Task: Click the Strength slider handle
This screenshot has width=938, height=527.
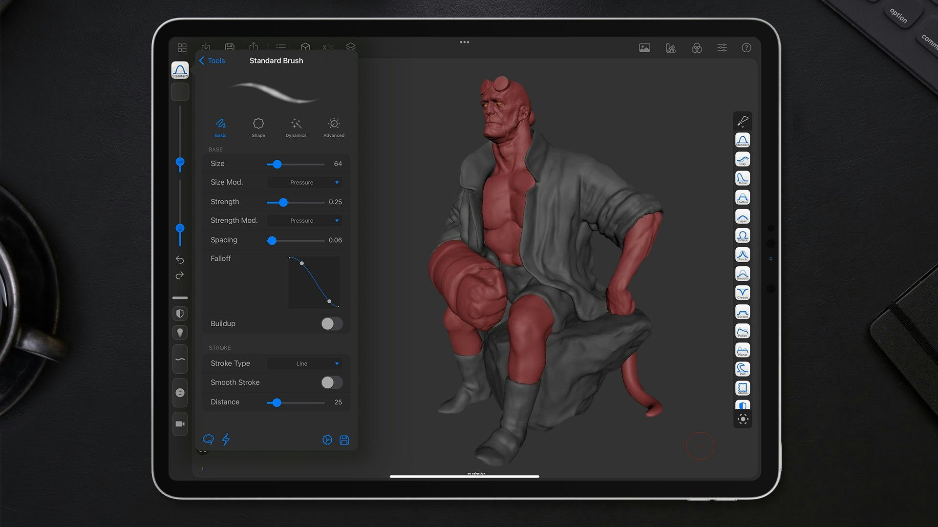Action: tap(283, 202)
